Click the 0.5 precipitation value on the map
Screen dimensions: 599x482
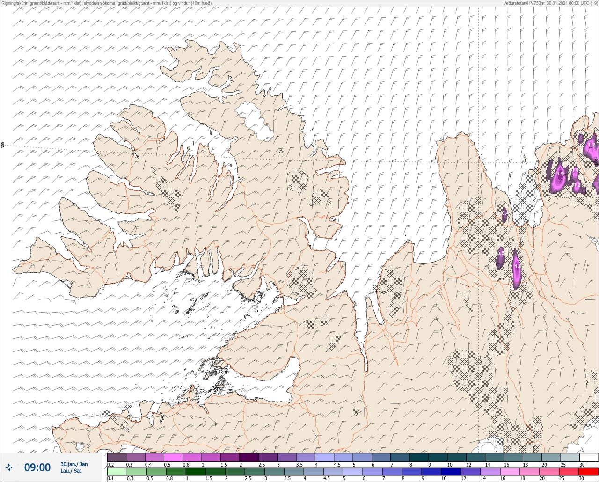(501, 253)
